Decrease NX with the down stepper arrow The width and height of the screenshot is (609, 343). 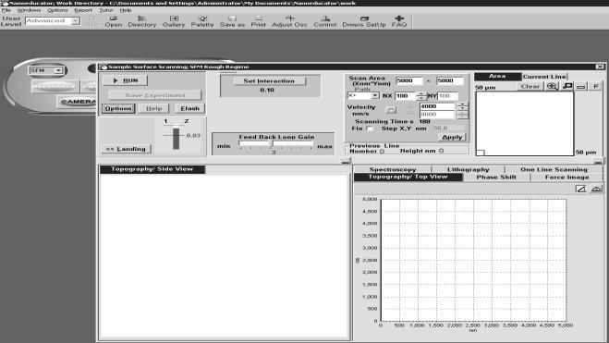421,98
